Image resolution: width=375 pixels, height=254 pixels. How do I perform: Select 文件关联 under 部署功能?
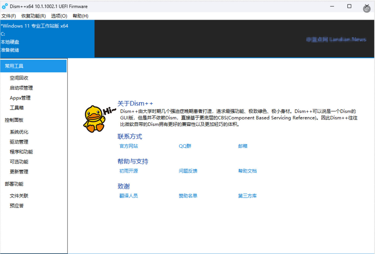click(19, 196)
